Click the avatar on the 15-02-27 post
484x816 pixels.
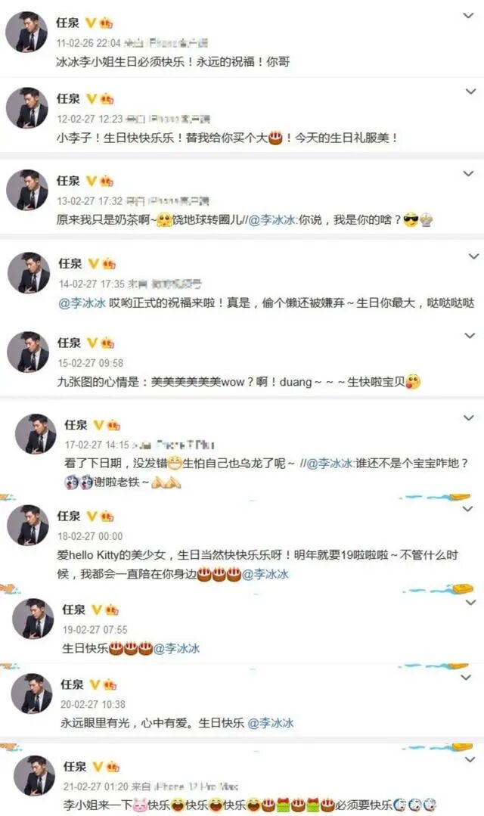click(27, 352)
